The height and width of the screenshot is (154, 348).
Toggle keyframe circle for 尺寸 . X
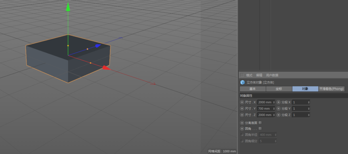coord(242,102)
